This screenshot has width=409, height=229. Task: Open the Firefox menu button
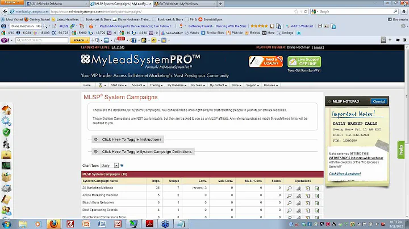click(x=12, y=2)
